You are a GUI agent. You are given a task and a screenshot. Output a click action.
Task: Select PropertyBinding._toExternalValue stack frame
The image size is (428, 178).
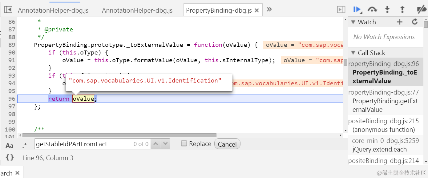(386, 72)
